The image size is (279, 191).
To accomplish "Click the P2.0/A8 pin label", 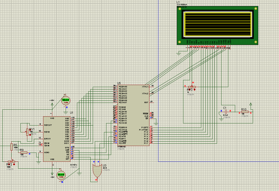I will coord(122,107).
